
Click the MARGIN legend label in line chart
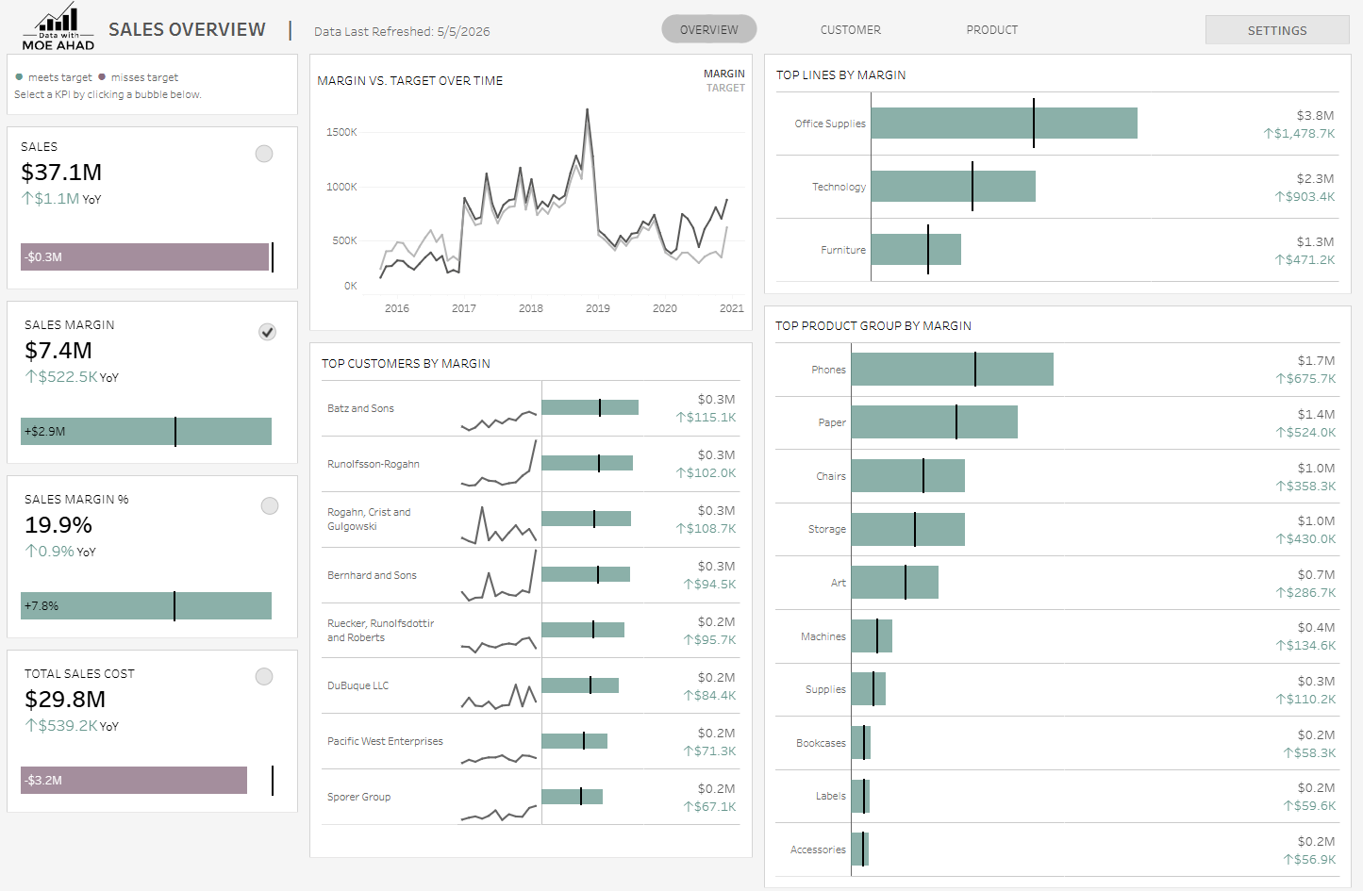[724, 74]
